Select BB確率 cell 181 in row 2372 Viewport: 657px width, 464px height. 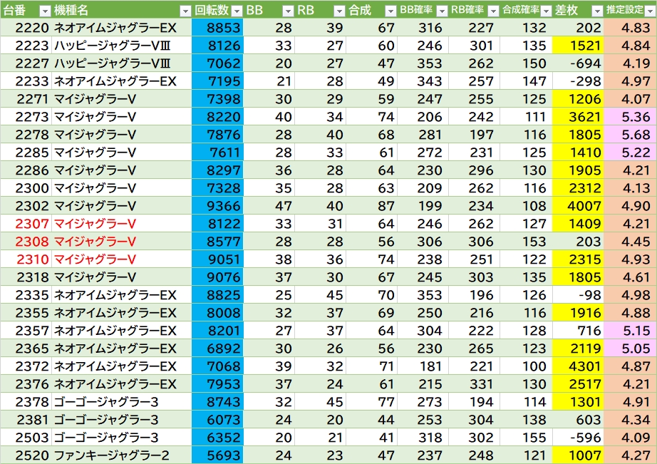pos(423,366)
